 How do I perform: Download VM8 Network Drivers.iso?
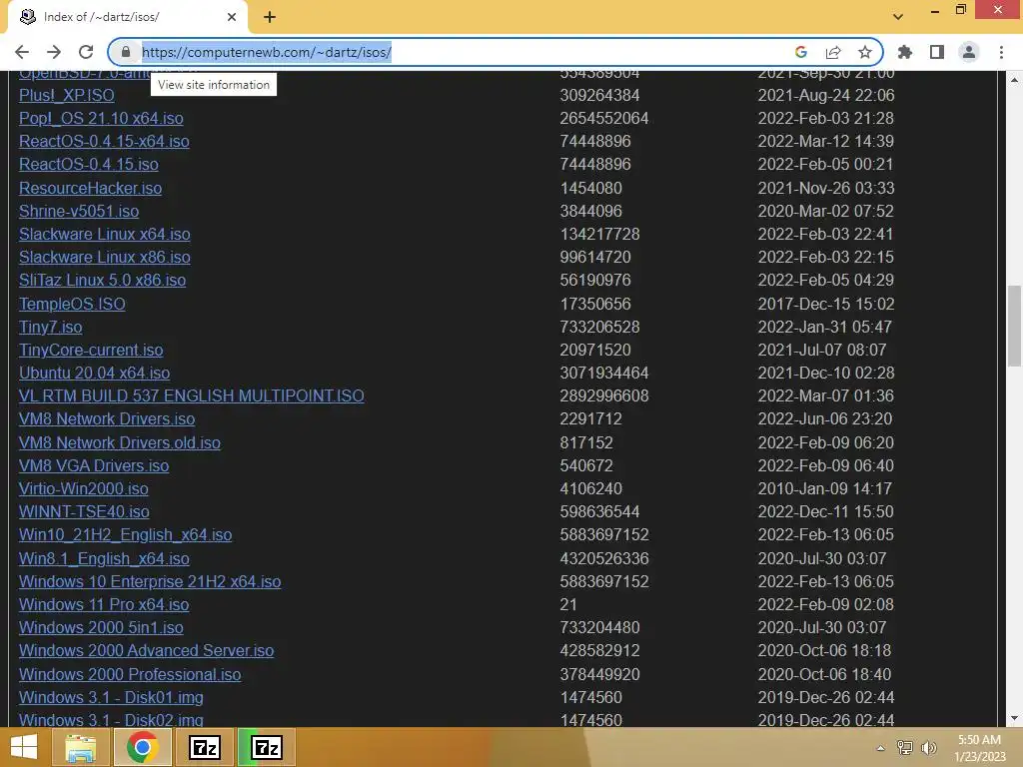[107, 418]
